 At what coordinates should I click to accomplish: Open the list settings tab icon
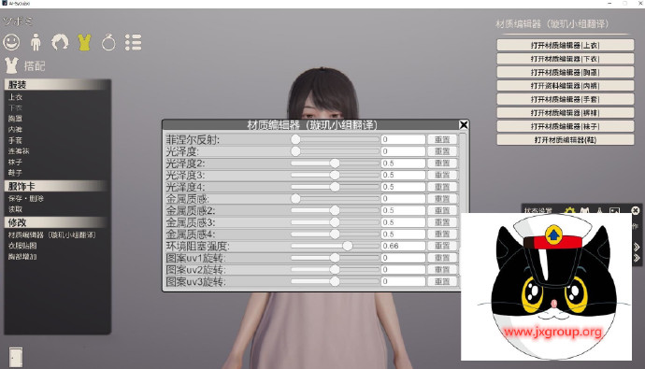(x=134, y=42)
